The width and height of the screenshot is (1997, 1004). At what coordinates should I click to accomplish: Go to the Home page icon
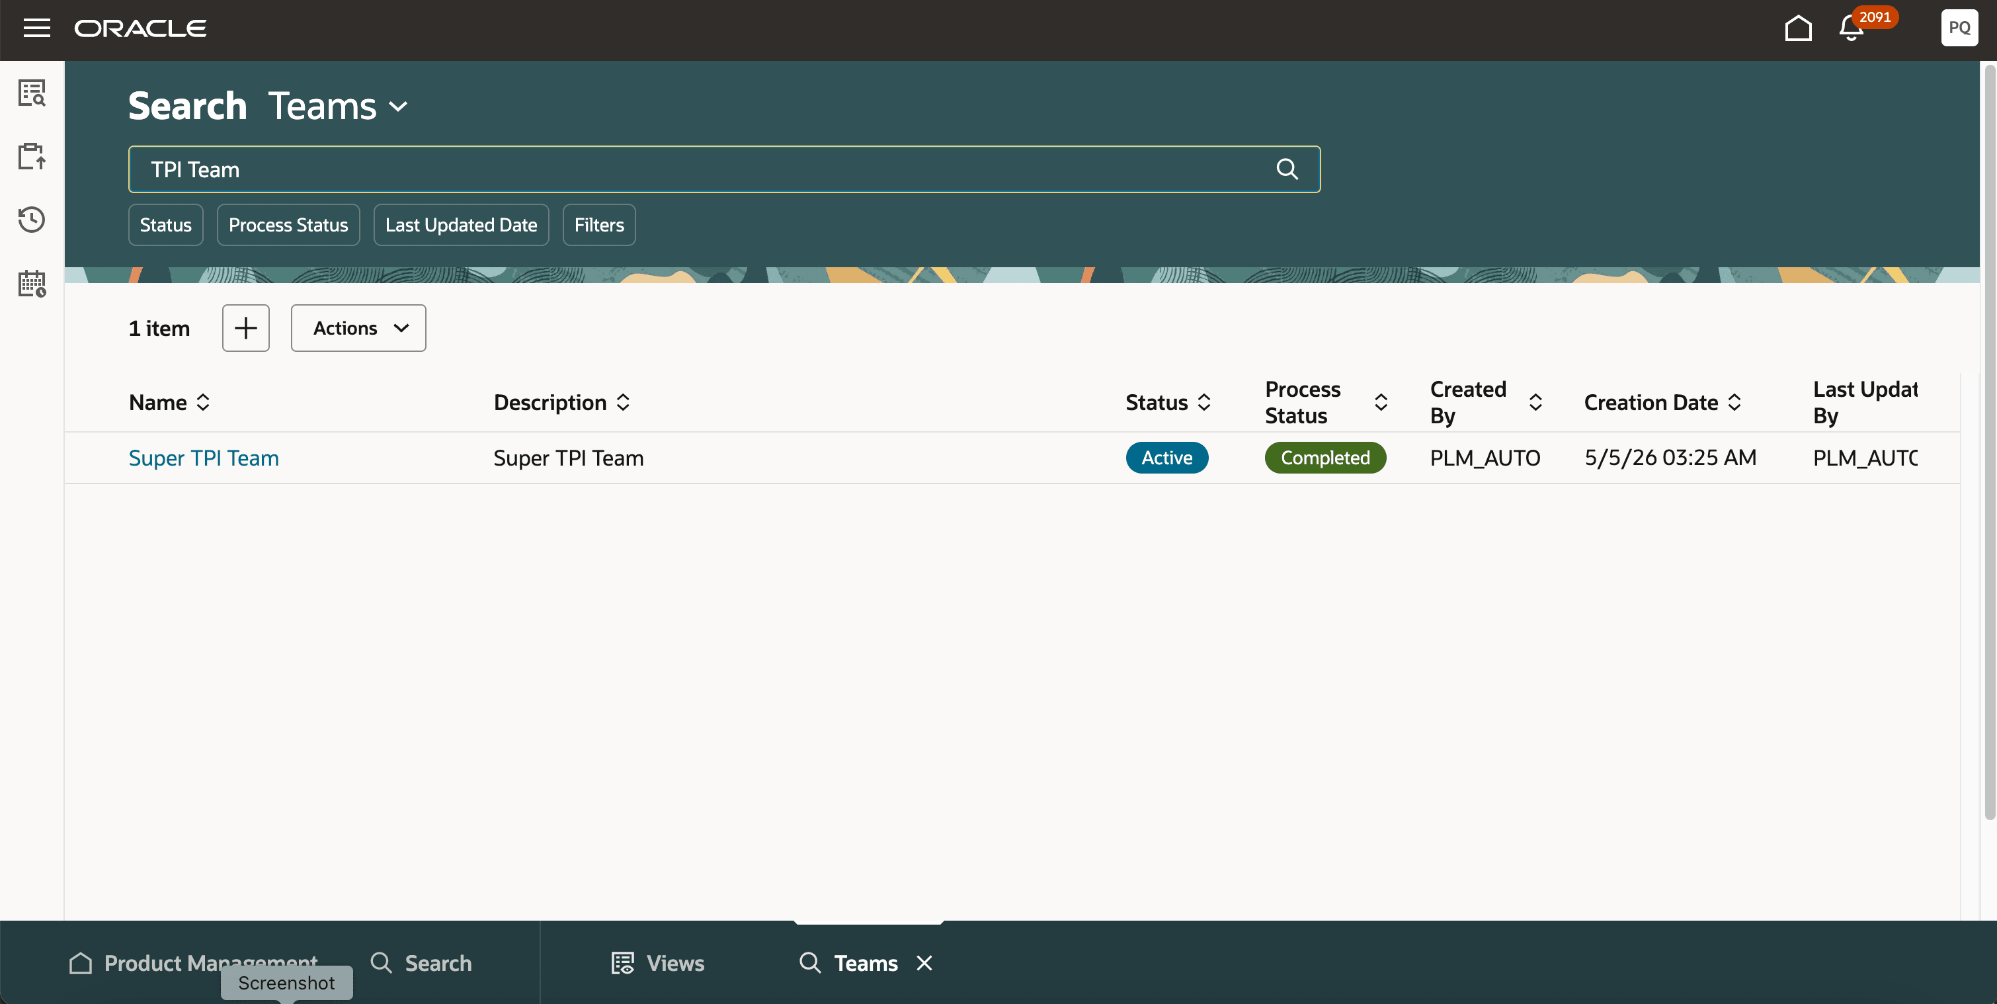coord(1798,28)
